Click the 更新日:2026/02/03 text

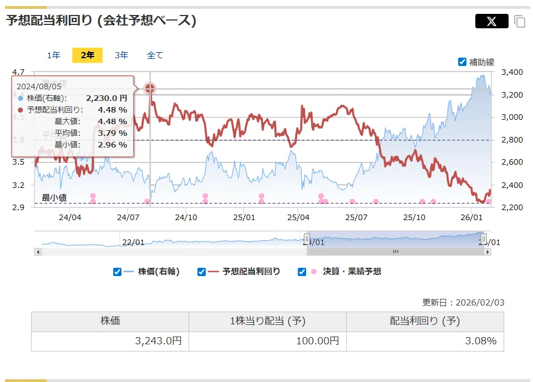pos(463,303)
